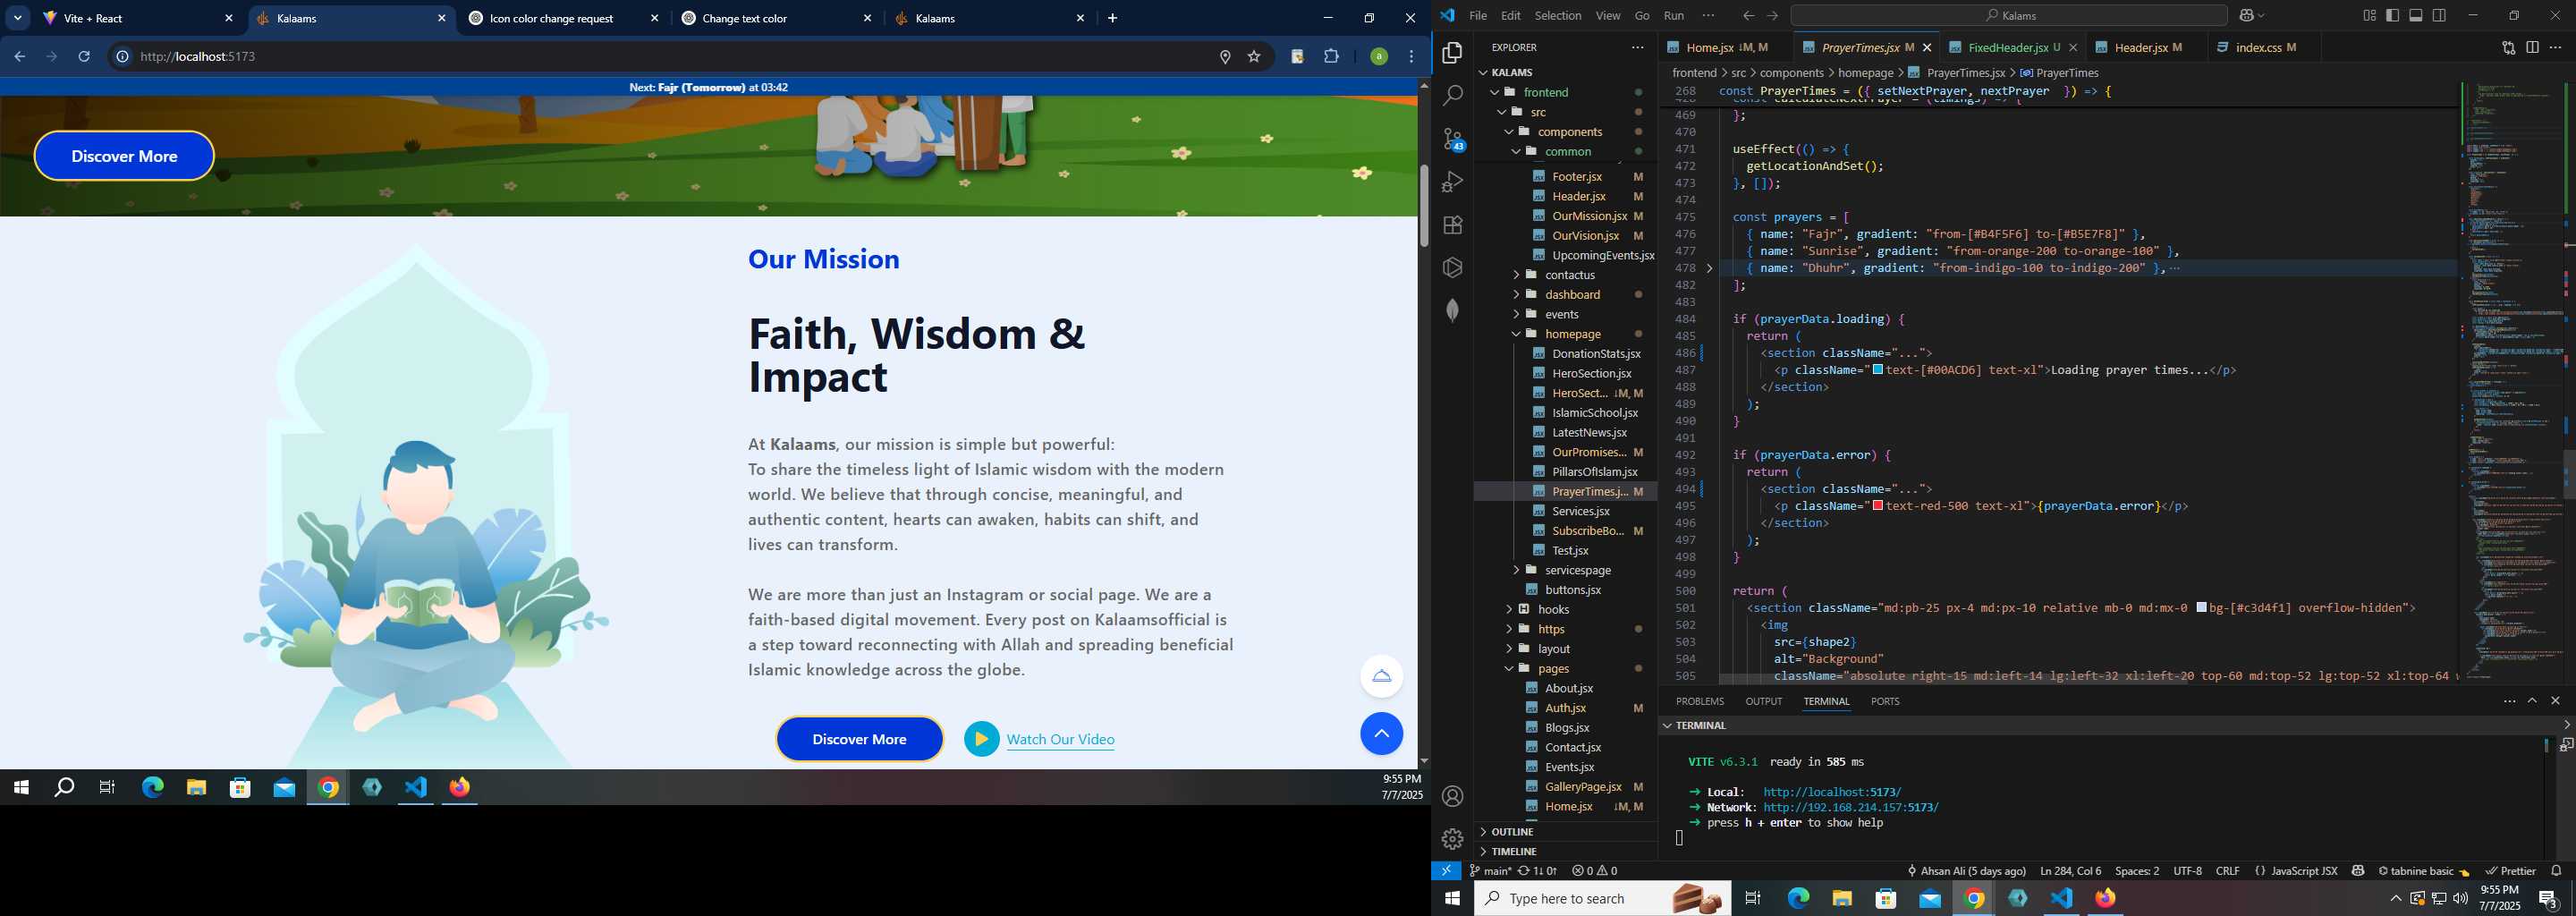The width and height of the screenshot is (2576, 916).
Task: Open the File menu in VS Code
Action: (x=1477, y=15)
